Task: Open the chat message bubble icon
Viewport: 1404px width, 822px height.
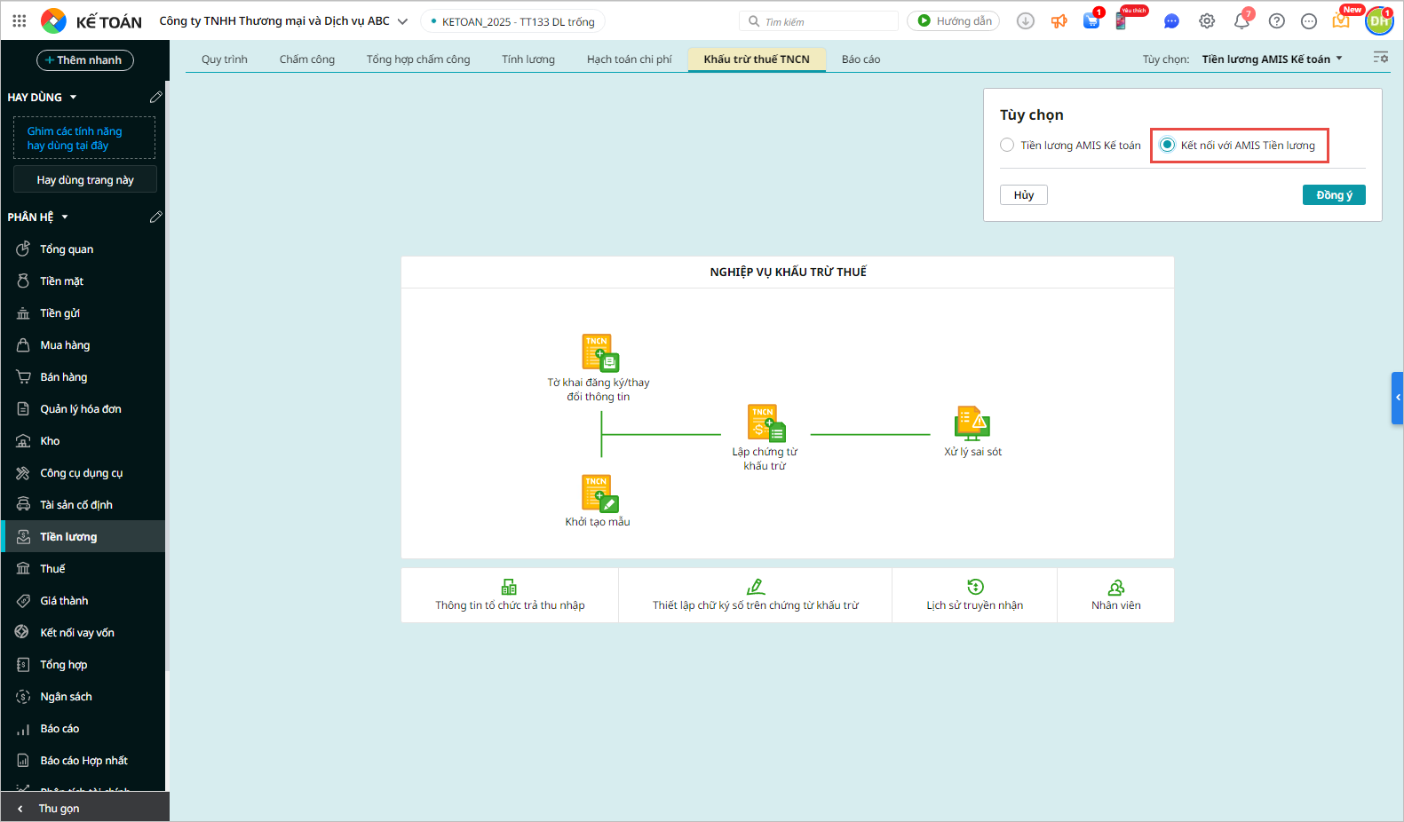Action: [1171, 21]
